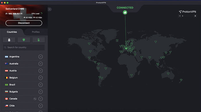The height and width of the screenshot is (112, 201).
Task: Select the Brazil server marker on map
Action: pyautogui.click(x=106, y=68)
